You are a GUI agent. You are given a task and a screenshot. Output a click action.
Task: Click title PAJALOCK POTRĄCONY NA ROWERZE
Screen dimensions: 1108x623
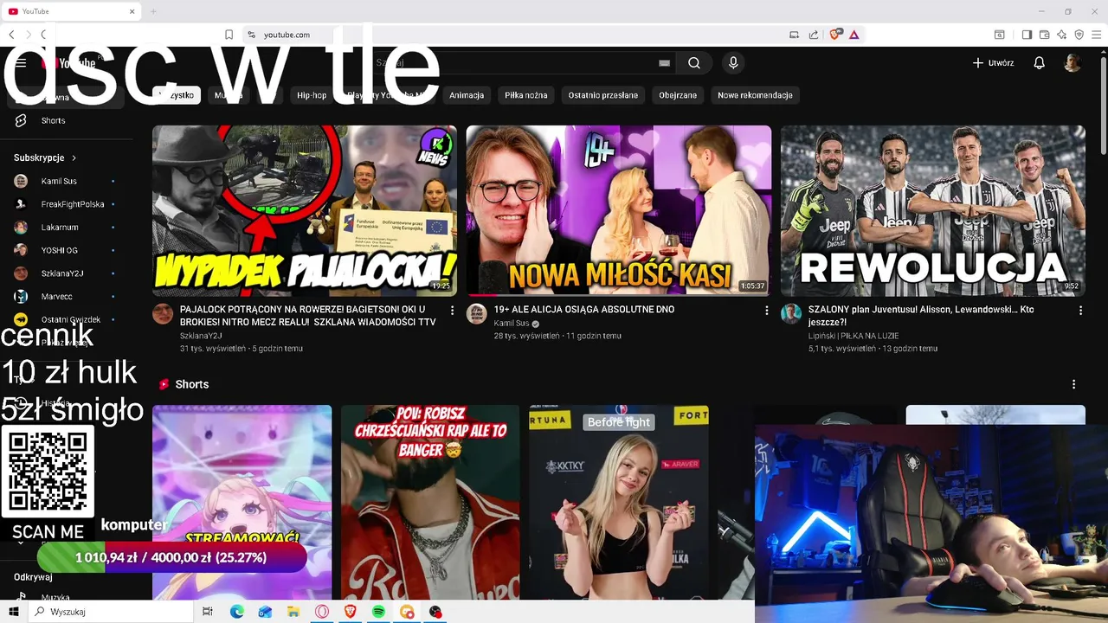308,316
